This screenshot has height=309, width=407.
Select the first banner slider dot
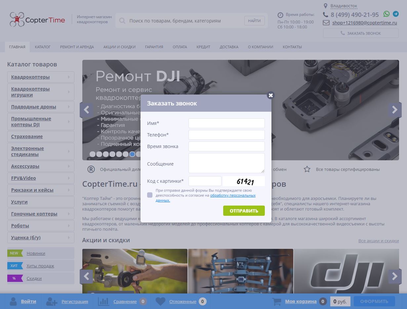(93, 154)
